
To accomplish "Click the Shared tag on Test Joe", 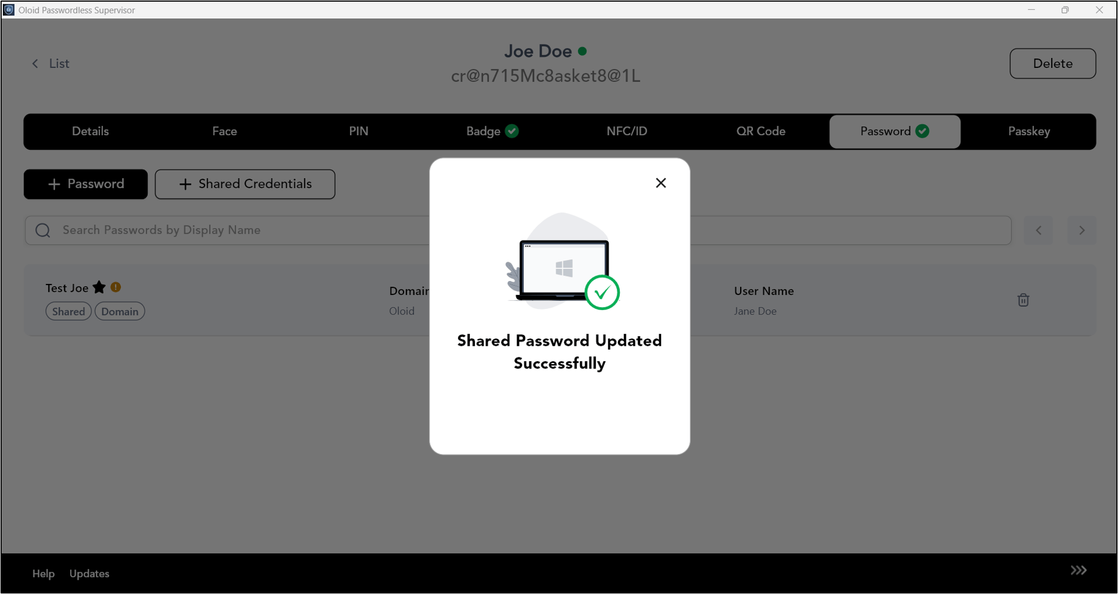I will point(69,311).
